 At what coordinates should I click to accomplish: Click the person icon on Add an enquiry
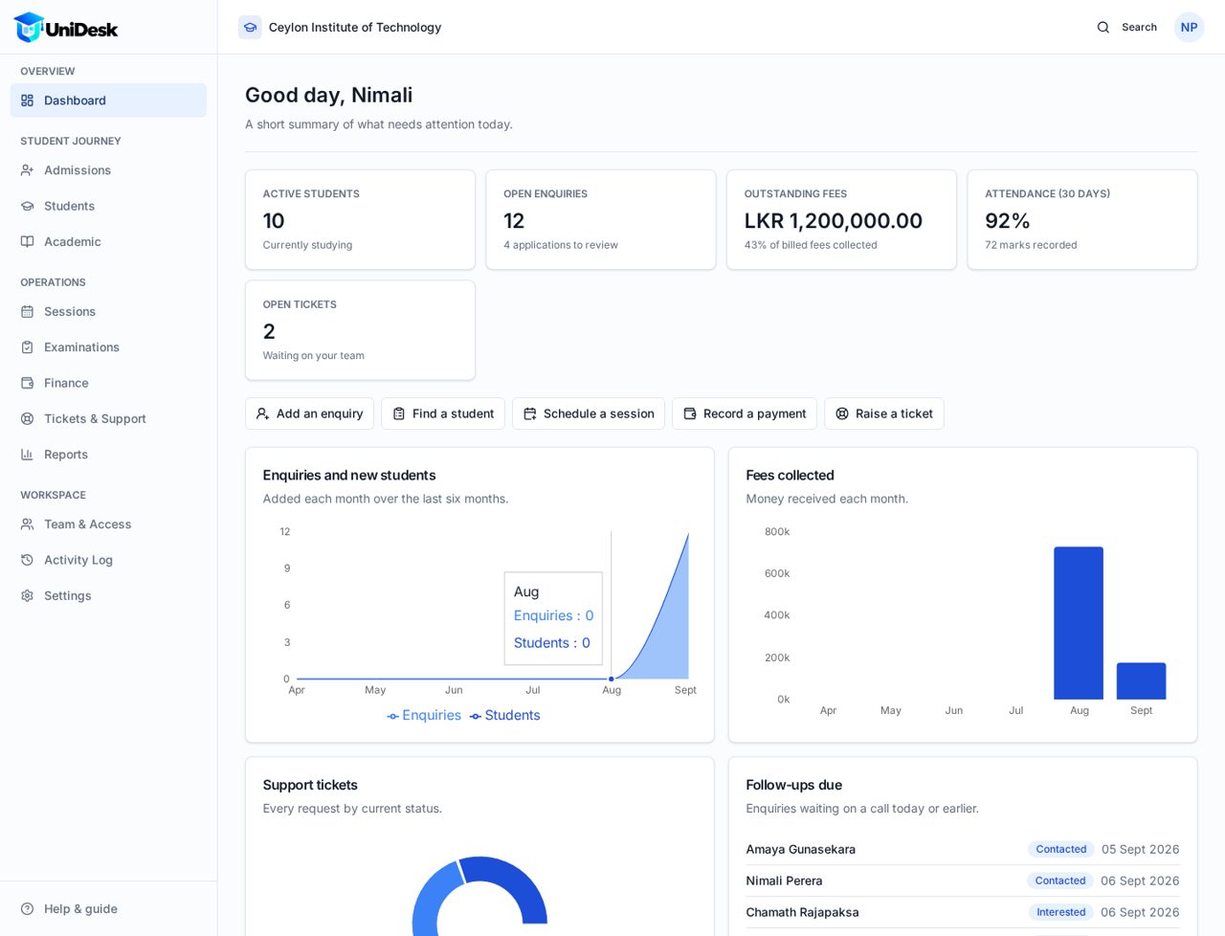262,413
